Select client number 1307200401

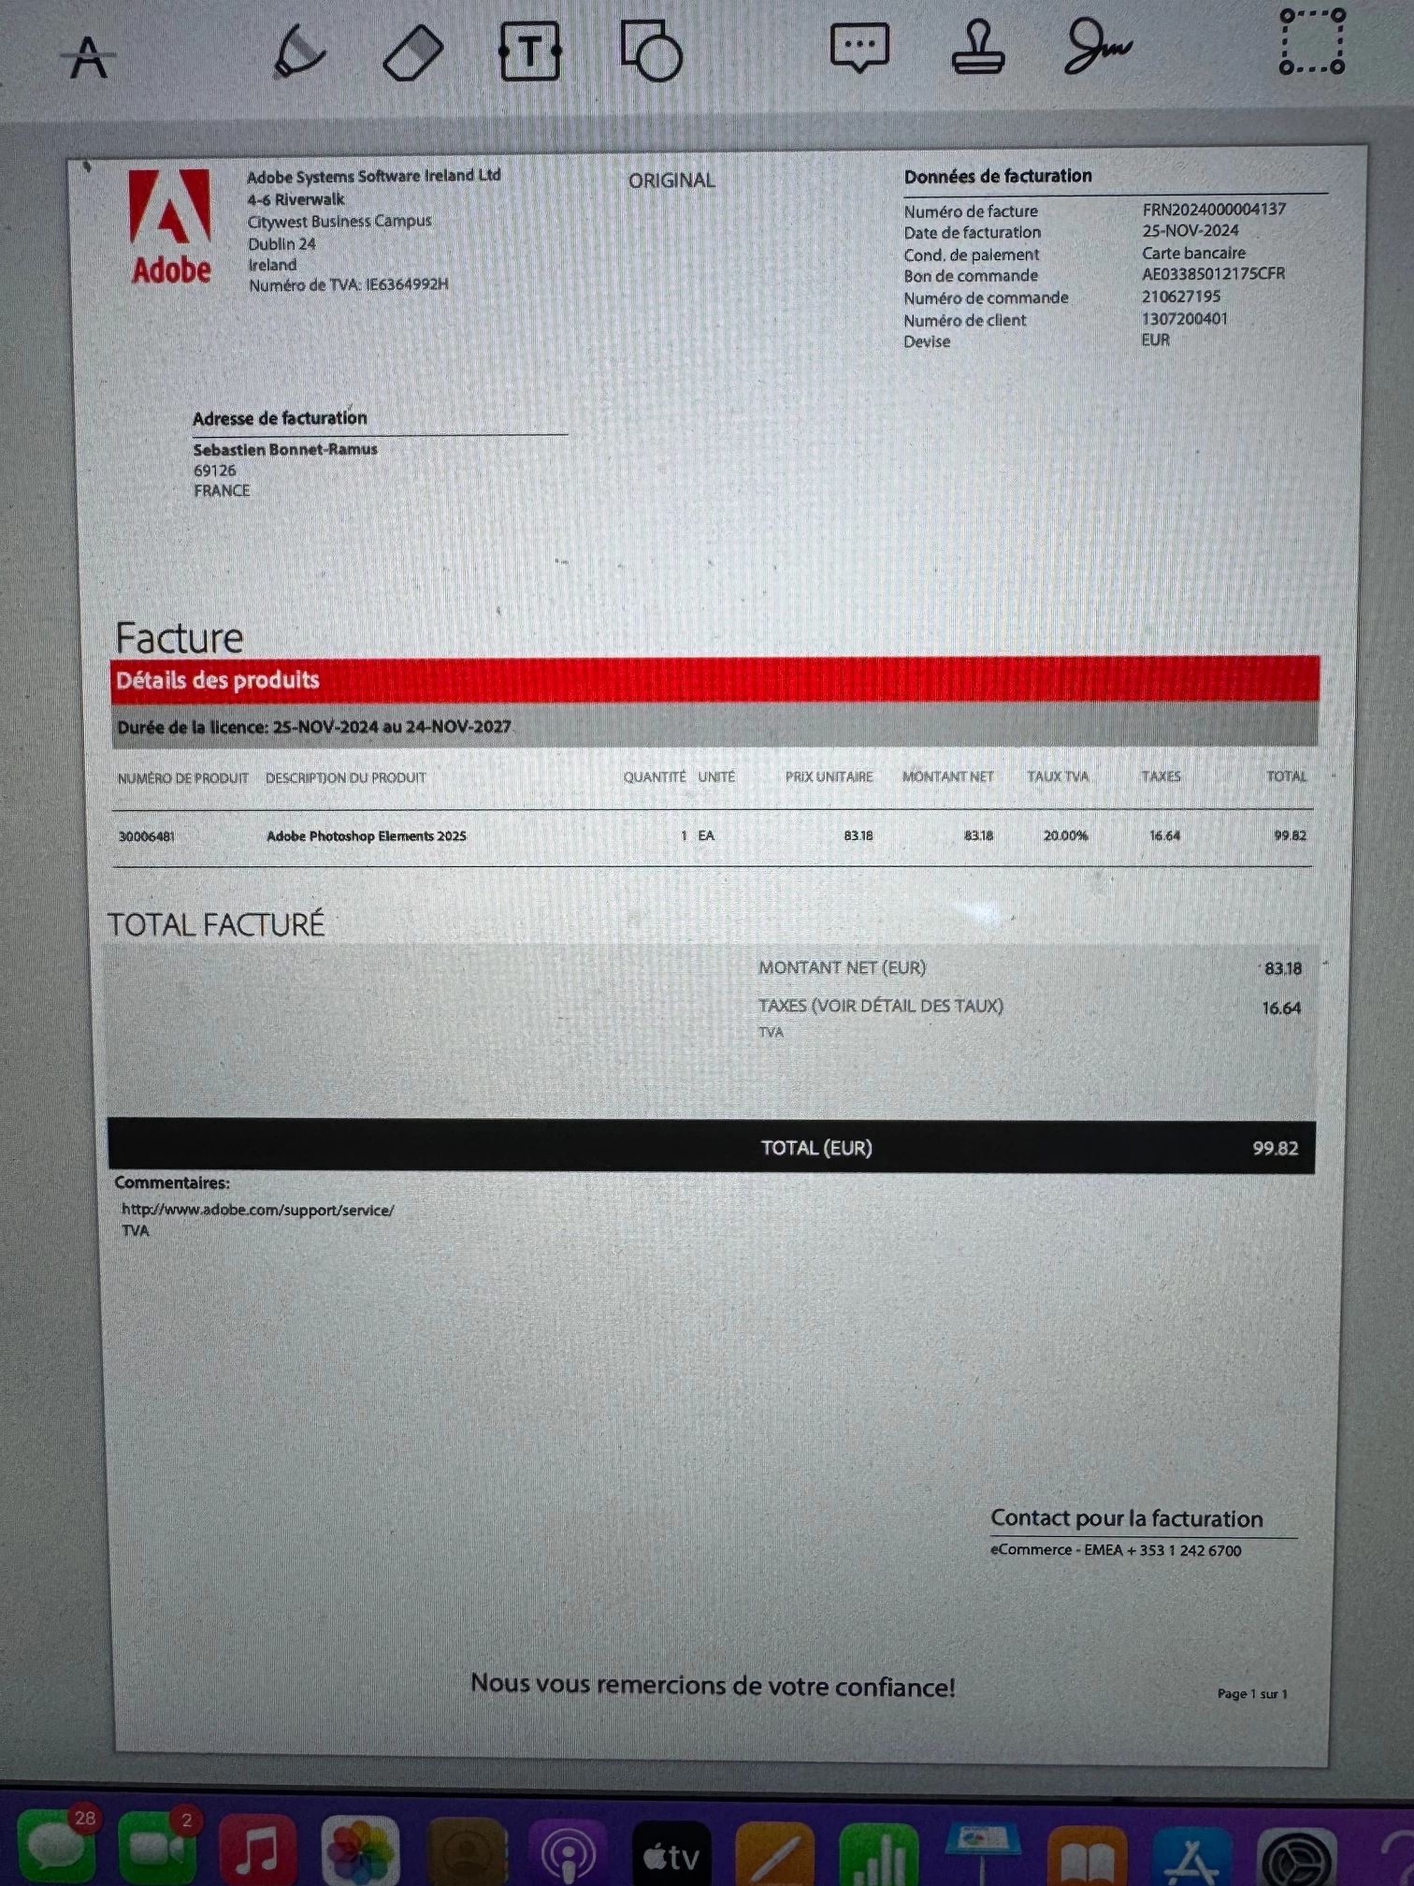pyautogui.click(x=1184, y=318)
